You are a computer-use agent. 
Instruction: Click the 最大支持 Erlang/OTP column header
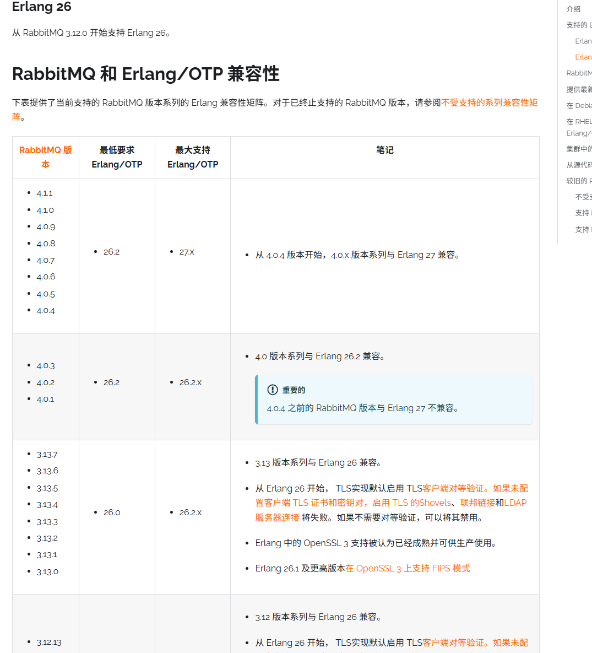(x=193, y=157)
